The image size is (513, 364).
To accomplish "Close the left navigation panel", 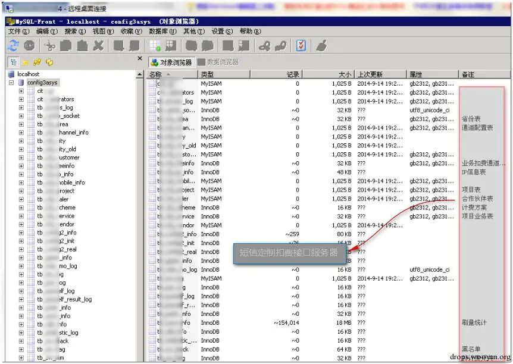I will [140, 59].
